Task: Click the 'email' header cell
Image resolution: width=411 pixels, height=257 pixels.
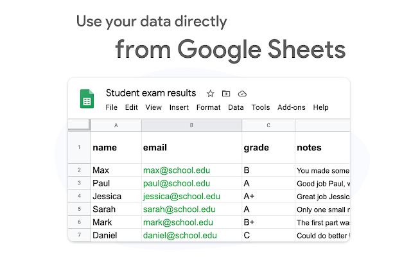Action: (191, 147)
